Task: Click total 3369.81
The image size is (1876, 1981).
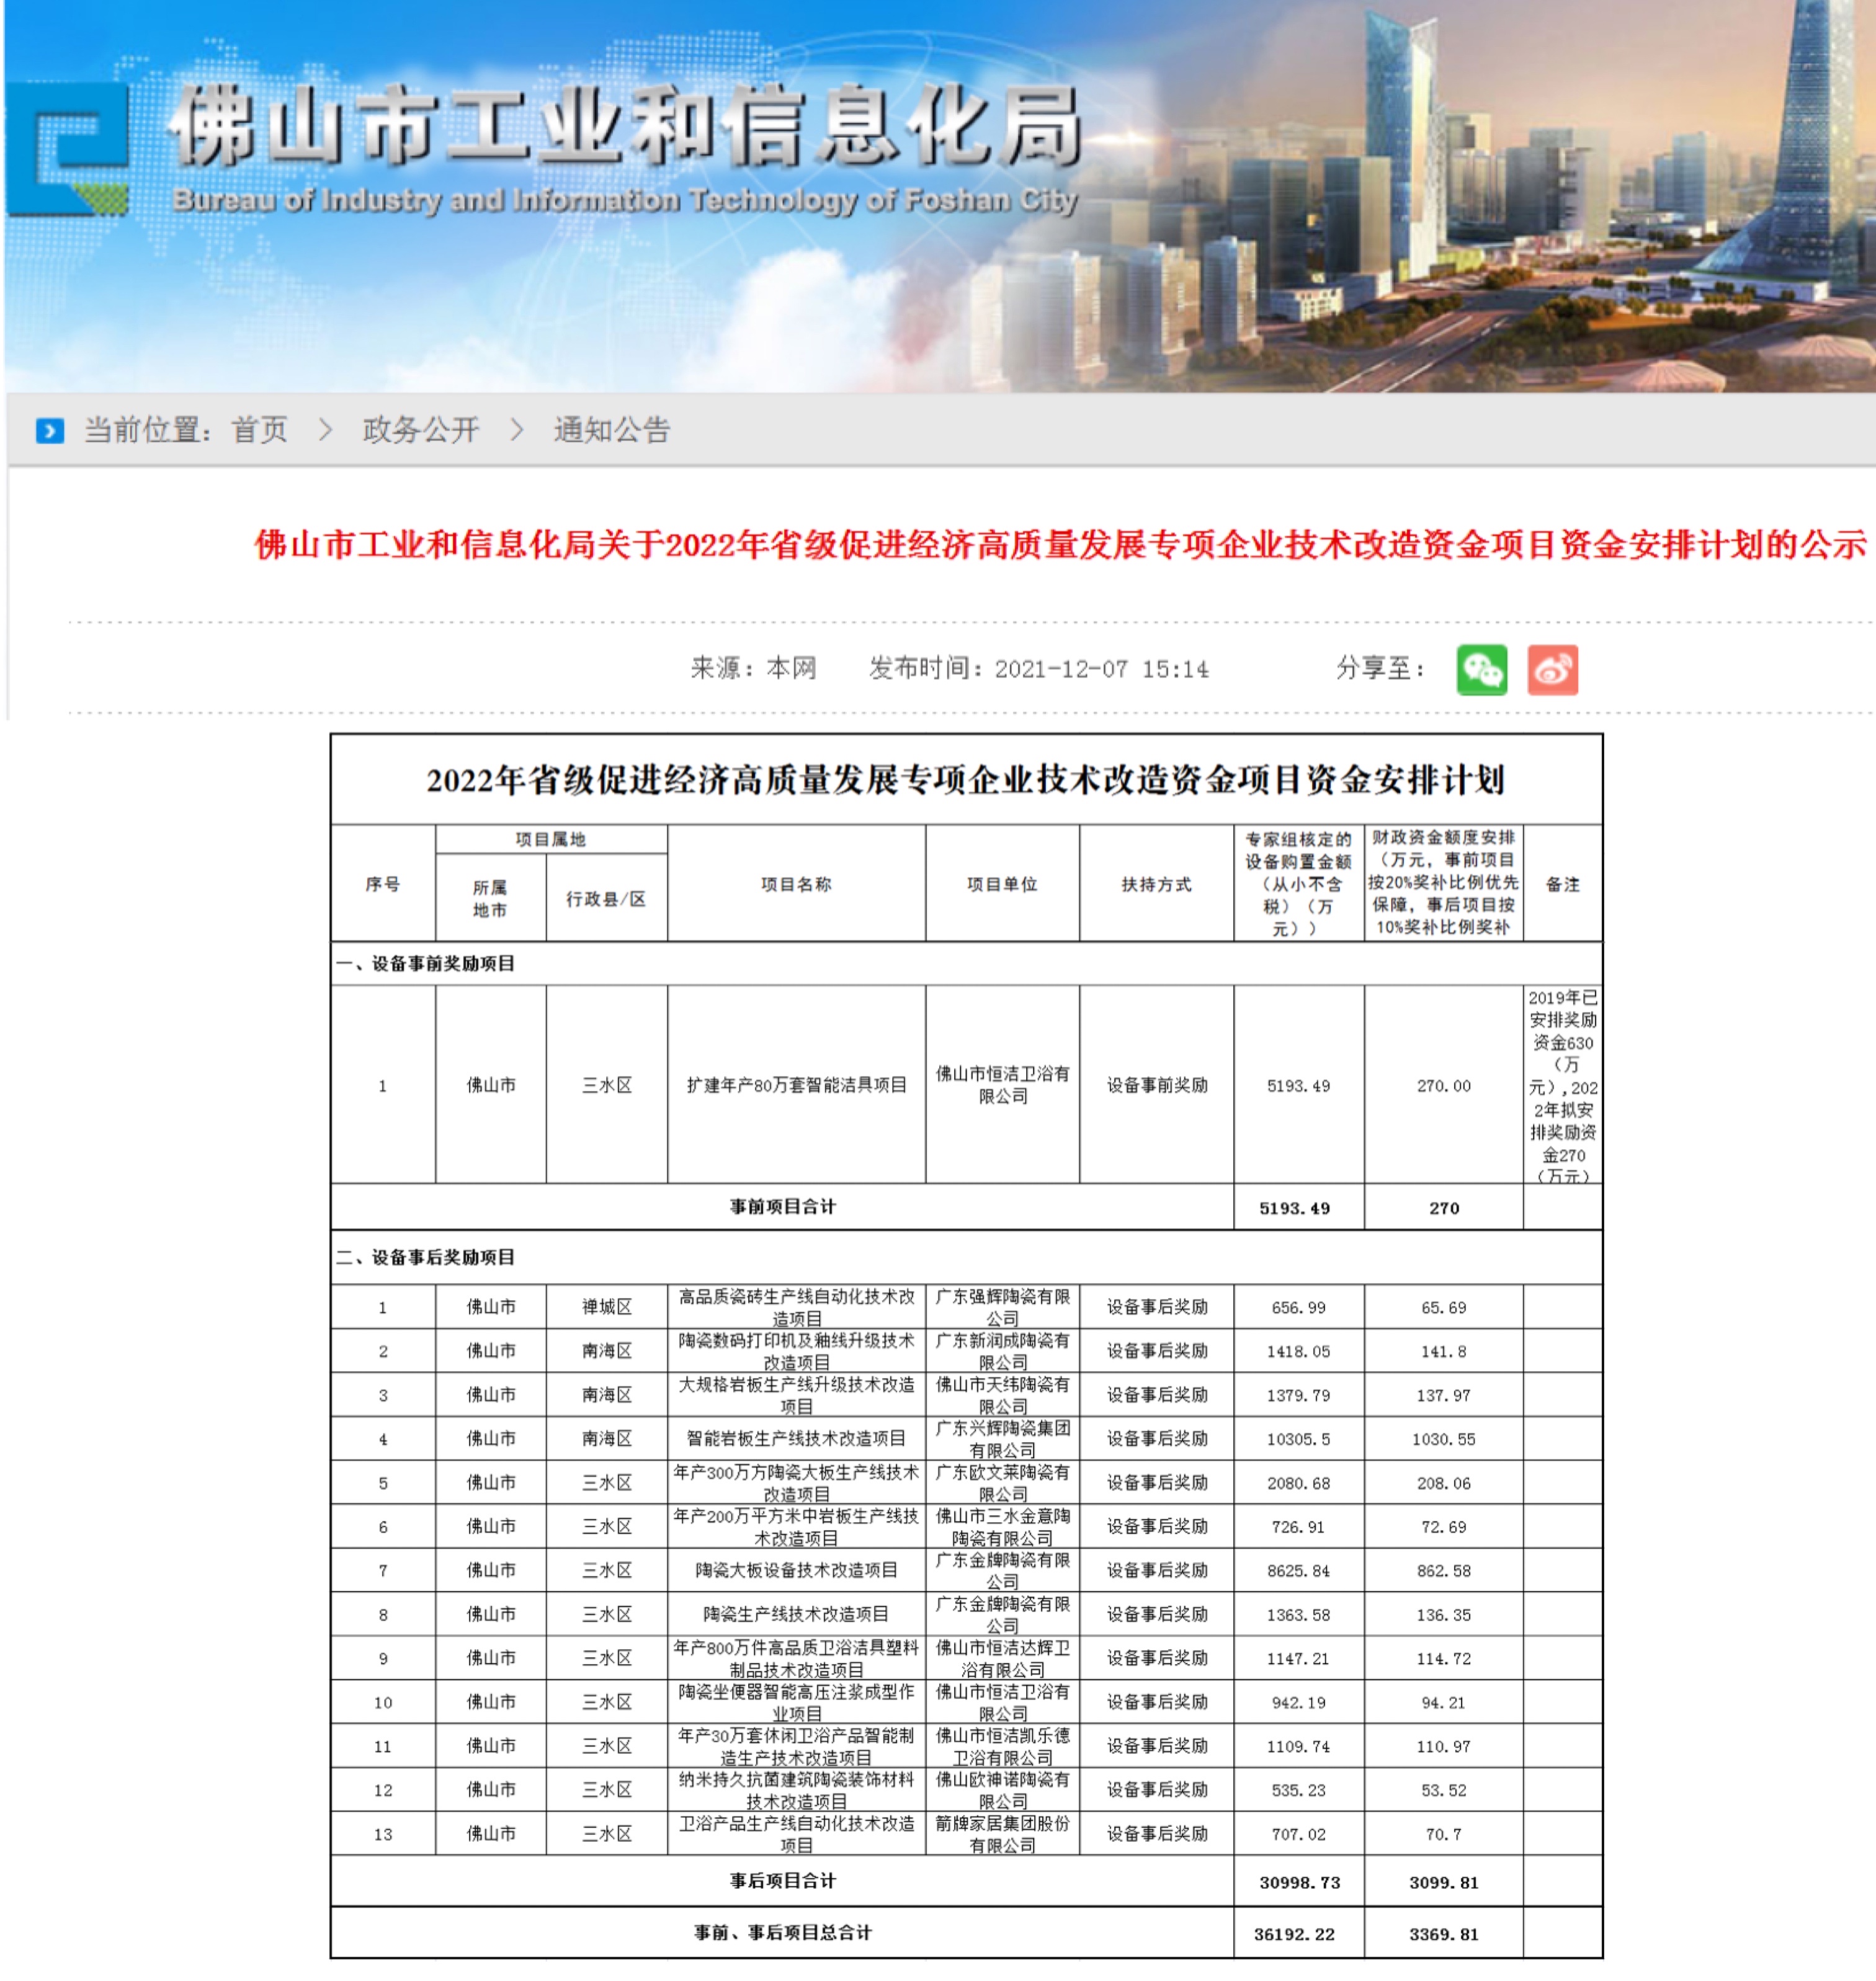Action: [1444, 1934]
